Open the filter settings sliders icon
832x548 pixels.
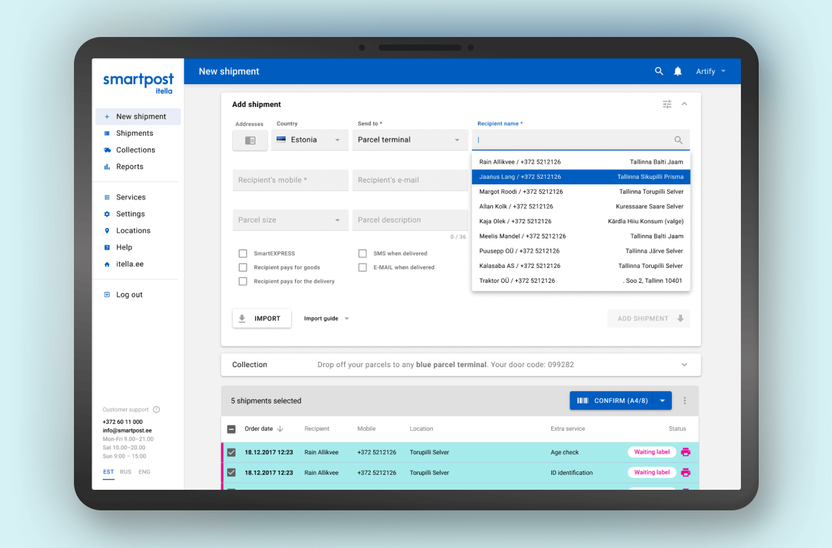point(667,104)
